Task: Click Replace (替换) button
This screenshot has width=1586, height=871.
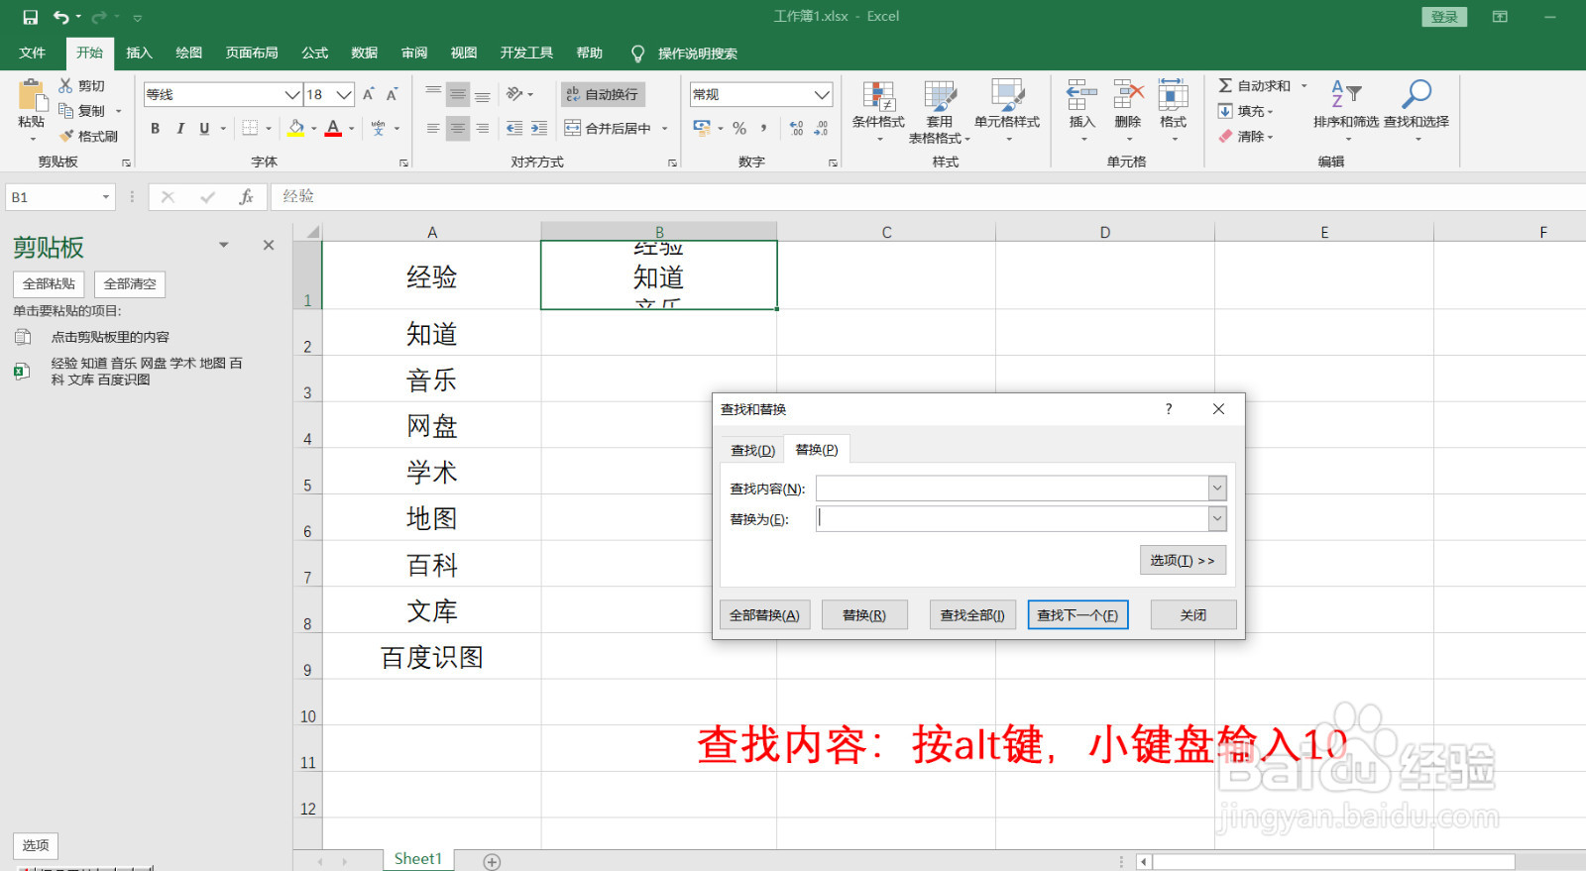Action: (x=864, y=615)
